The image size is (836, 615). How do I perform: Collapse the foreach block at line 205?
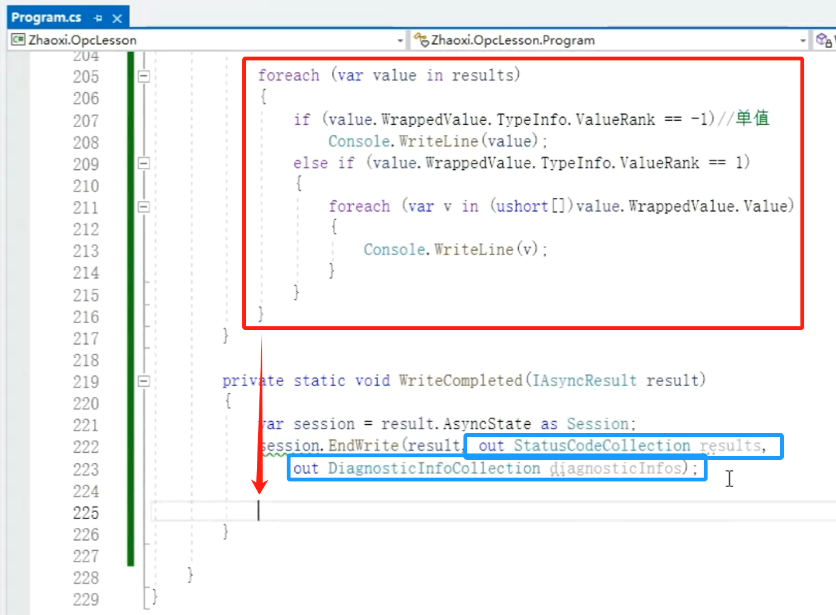pyautogui.click(x=144, y=76)
